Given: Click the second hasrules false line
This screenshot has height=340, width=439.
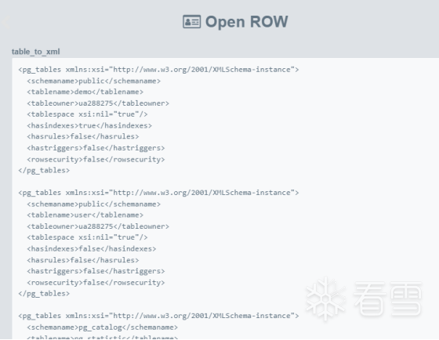Looking at the screenshot, I should pos(83,260).
